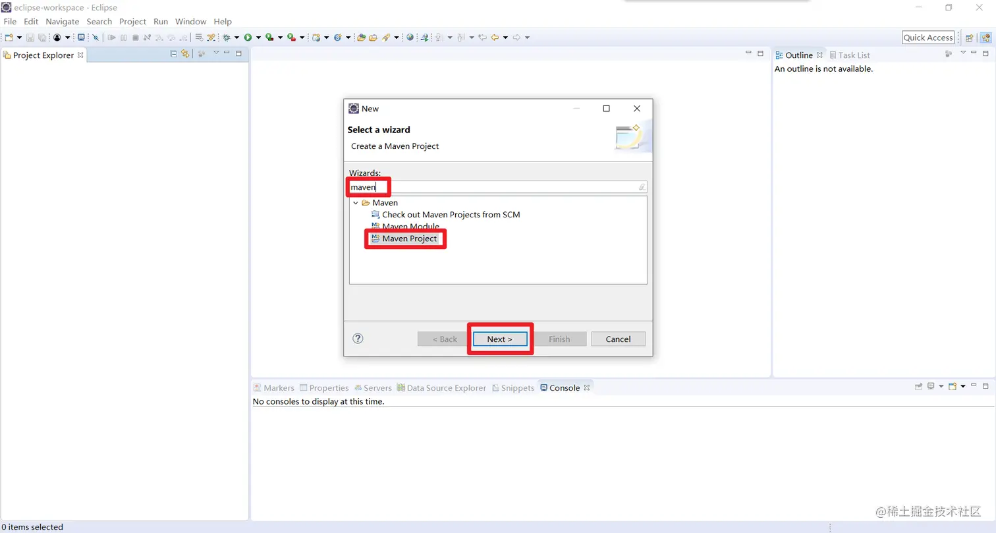Click the green Run button icon
The width and height of the screenshot is (996, 533).
(x=248, y=38)
